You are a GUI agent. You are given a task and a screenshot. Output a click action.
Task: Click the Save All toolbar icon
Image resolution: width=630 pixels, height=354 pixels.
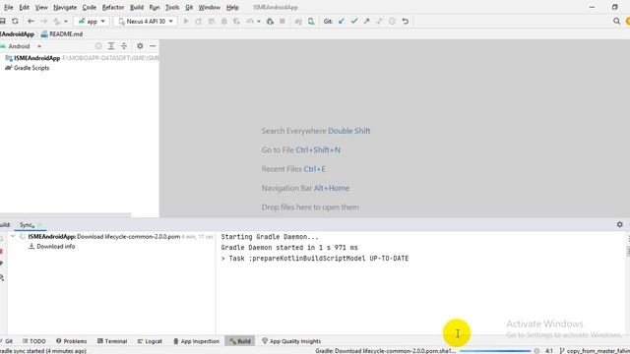coord(2,22)
